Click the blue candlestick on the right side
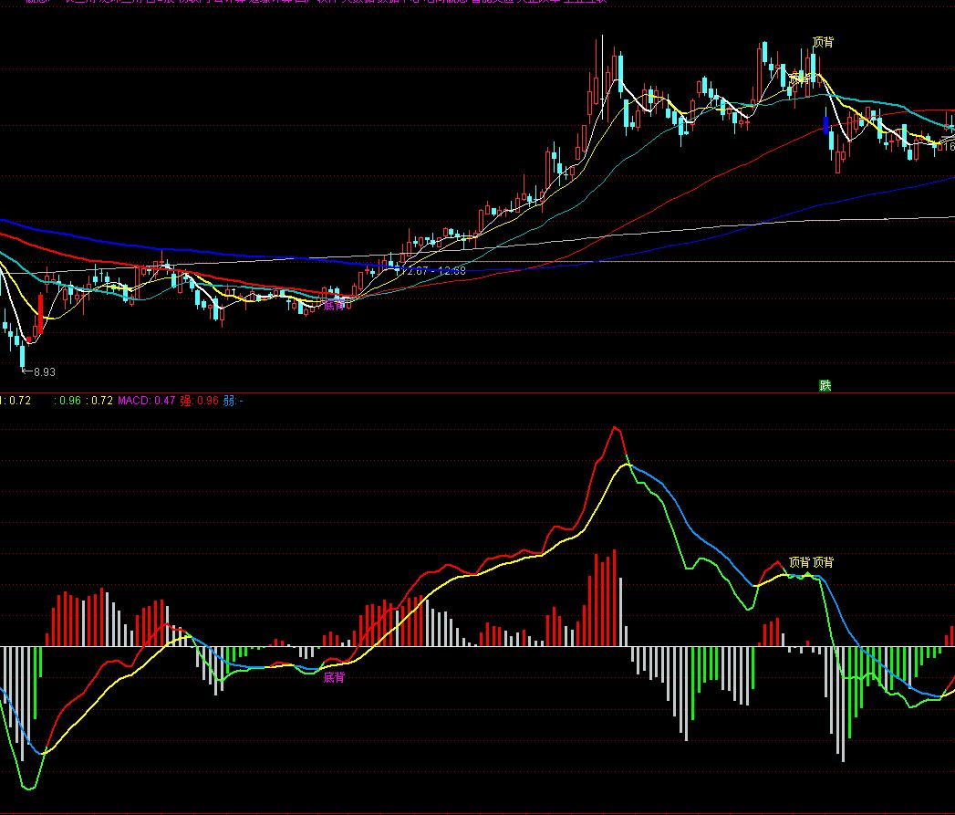 point(826,125)
